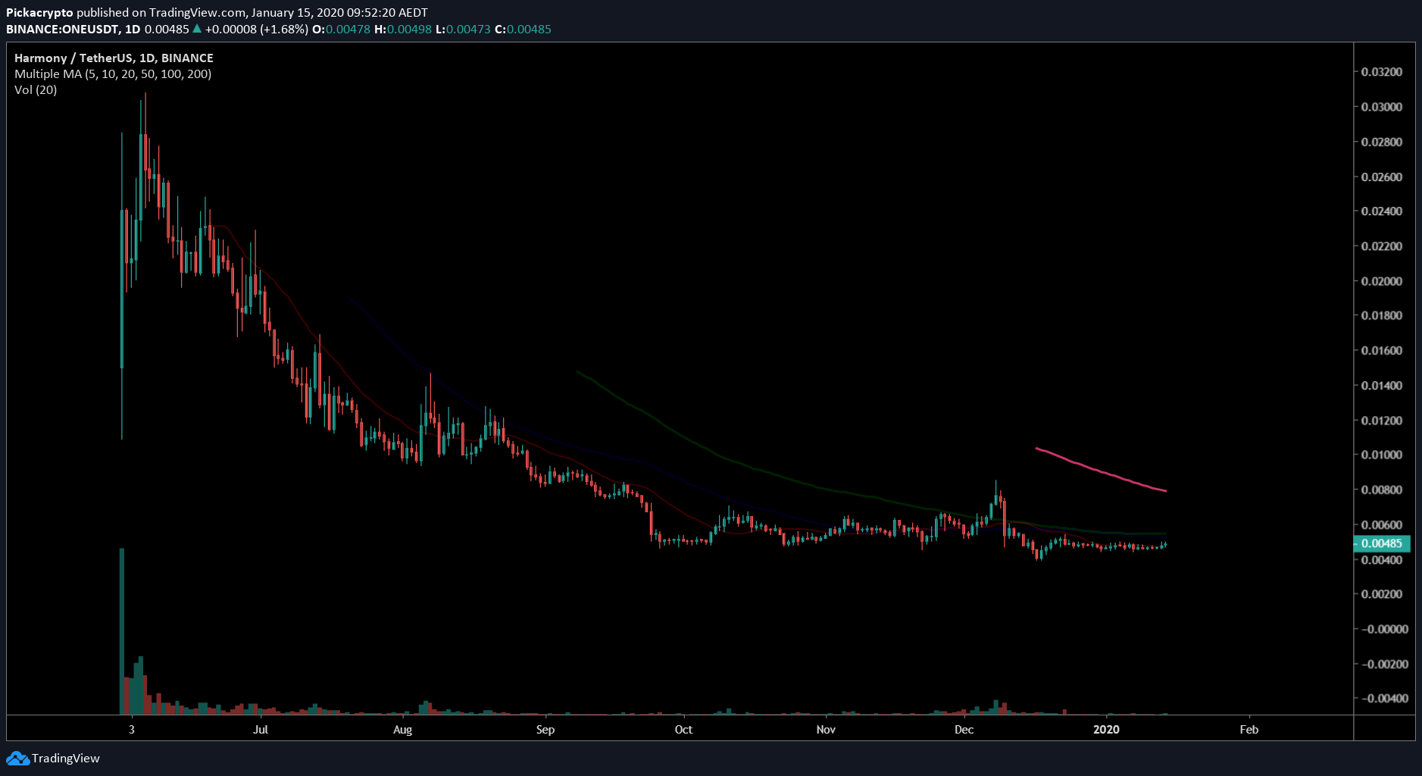Click the 0.03200 price axis label
Viewport: 1422px width, 776px height.
1382,72
